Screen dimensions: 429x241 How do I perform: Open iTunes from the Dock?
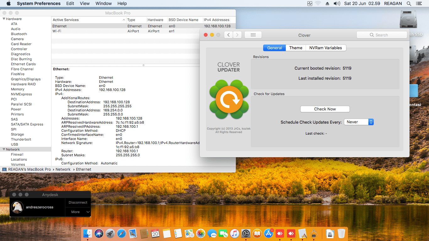pyautogui.click(x=234, y=233)
